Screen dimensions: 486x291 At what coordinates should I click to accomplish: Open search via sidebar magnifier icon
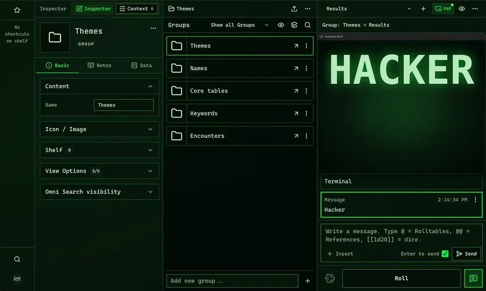pos(17,259)
